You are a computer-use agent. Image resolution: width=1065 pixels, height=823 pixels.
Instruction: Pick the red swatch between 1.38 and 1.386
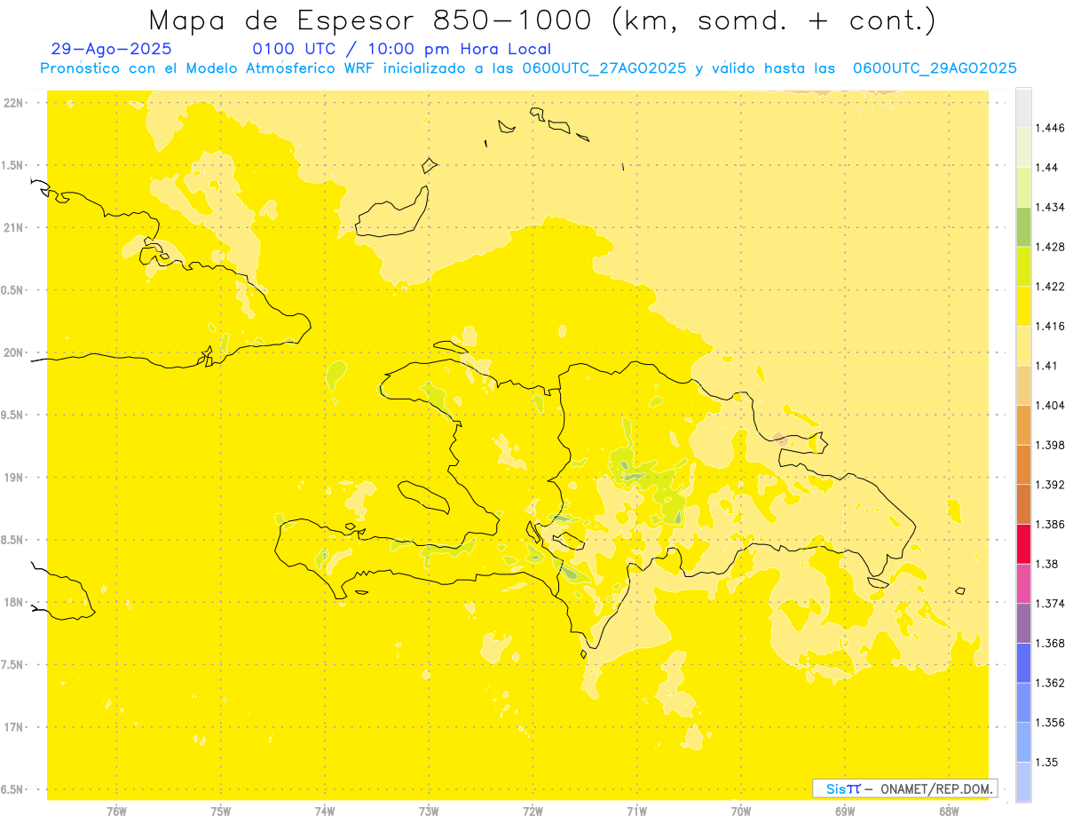click(x=1023, y=544)
